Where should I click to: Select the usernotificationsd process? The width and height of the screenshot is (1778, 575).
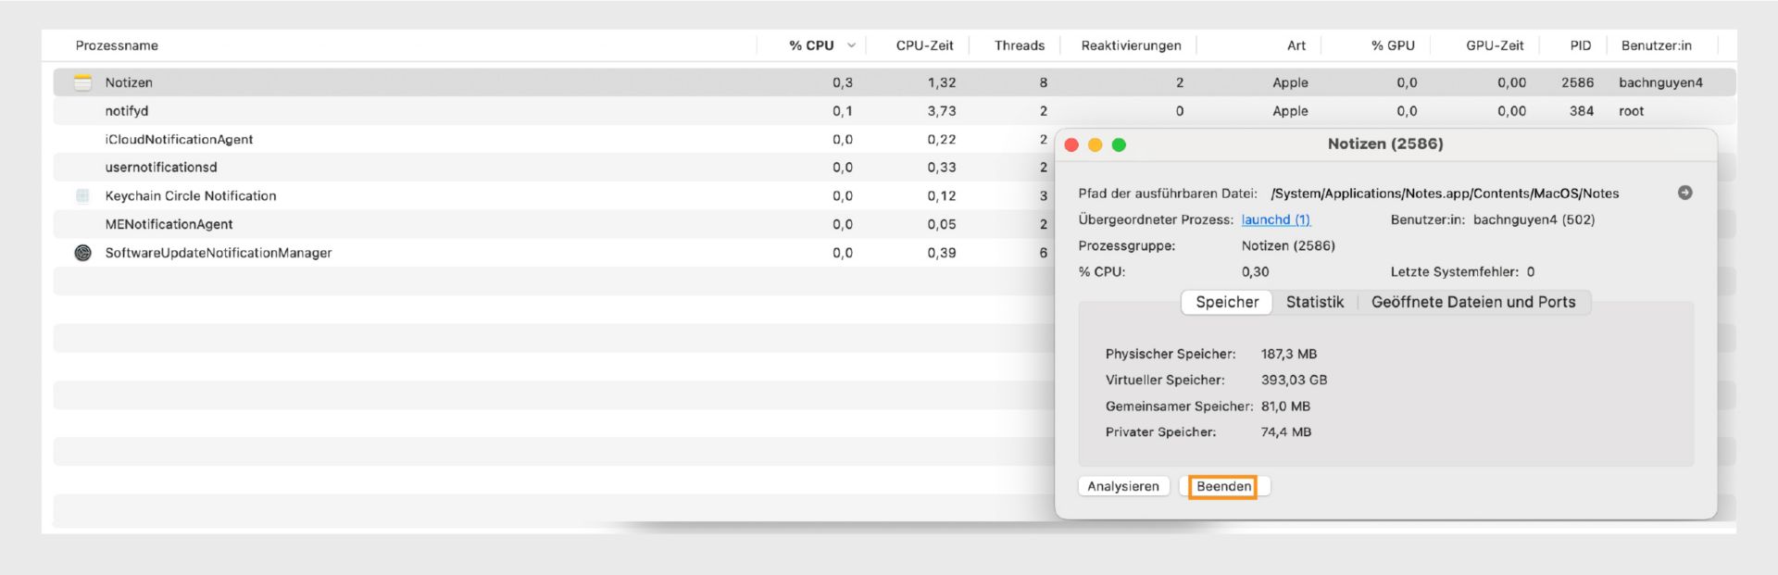[161, 168]
